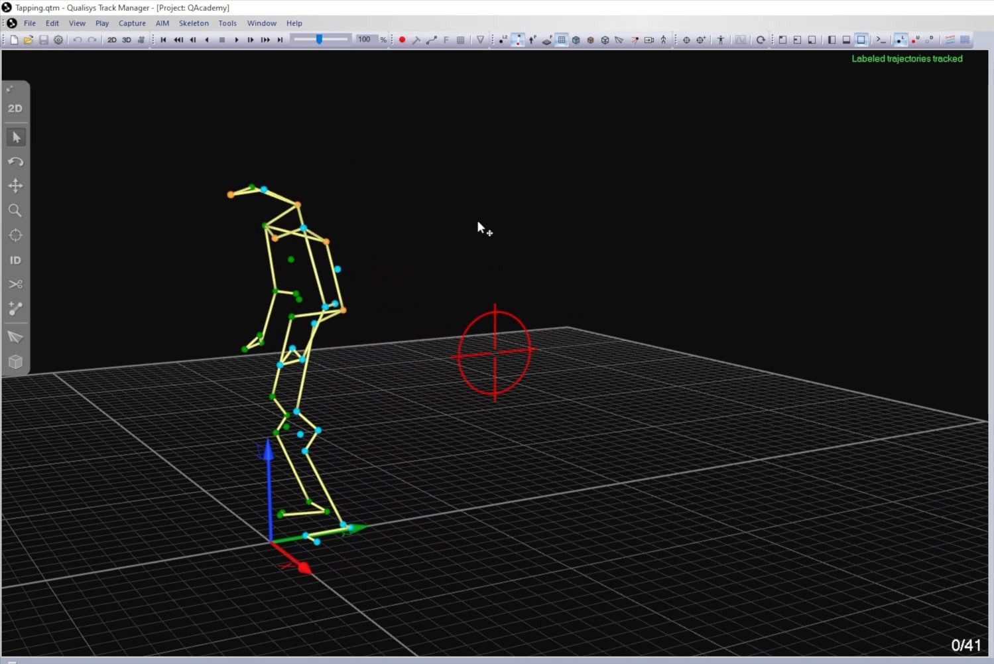Click the Save disk icon
Viewport: 994px width, 664px height.
click(x=44, y=40)
